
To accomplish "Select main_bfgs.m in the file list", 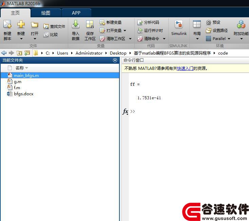I will click(x=60, y=75).
